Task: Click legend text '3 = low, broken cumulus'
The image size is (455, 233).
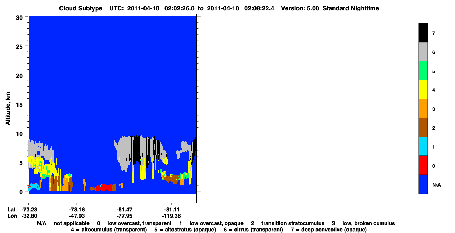Action: (x=363, y=223)
